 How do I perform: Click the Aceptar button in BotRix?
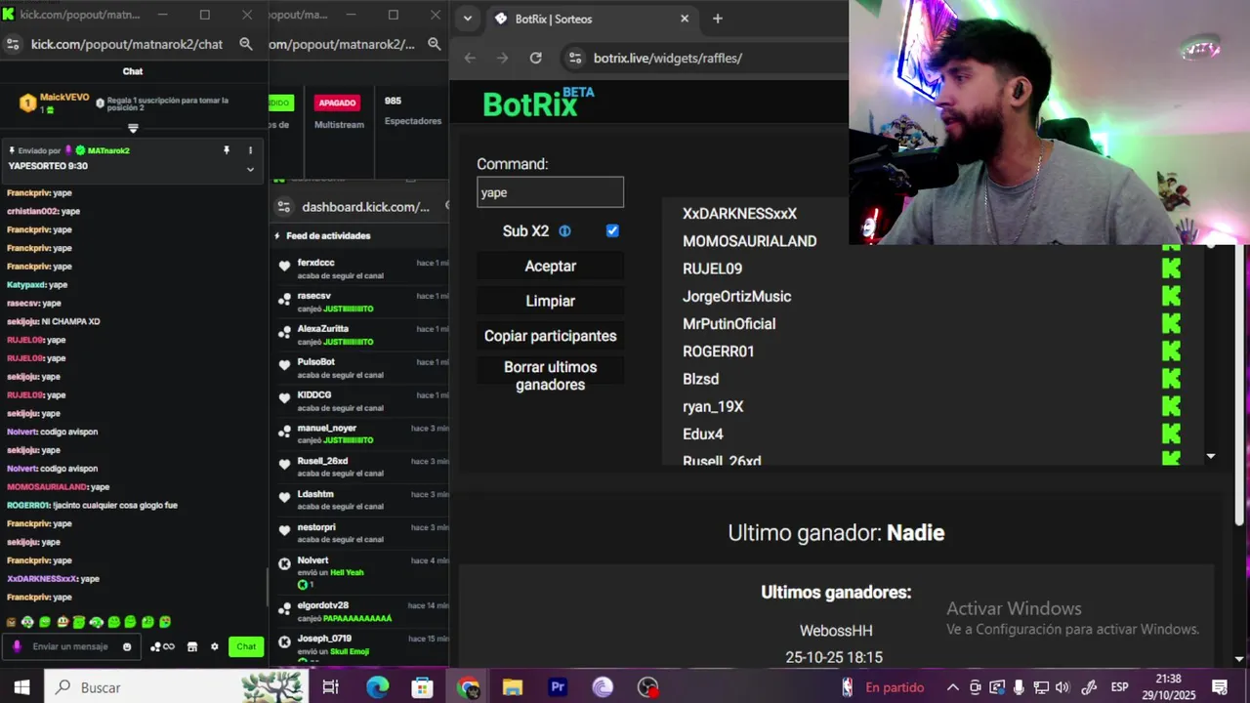pos(550,266)
